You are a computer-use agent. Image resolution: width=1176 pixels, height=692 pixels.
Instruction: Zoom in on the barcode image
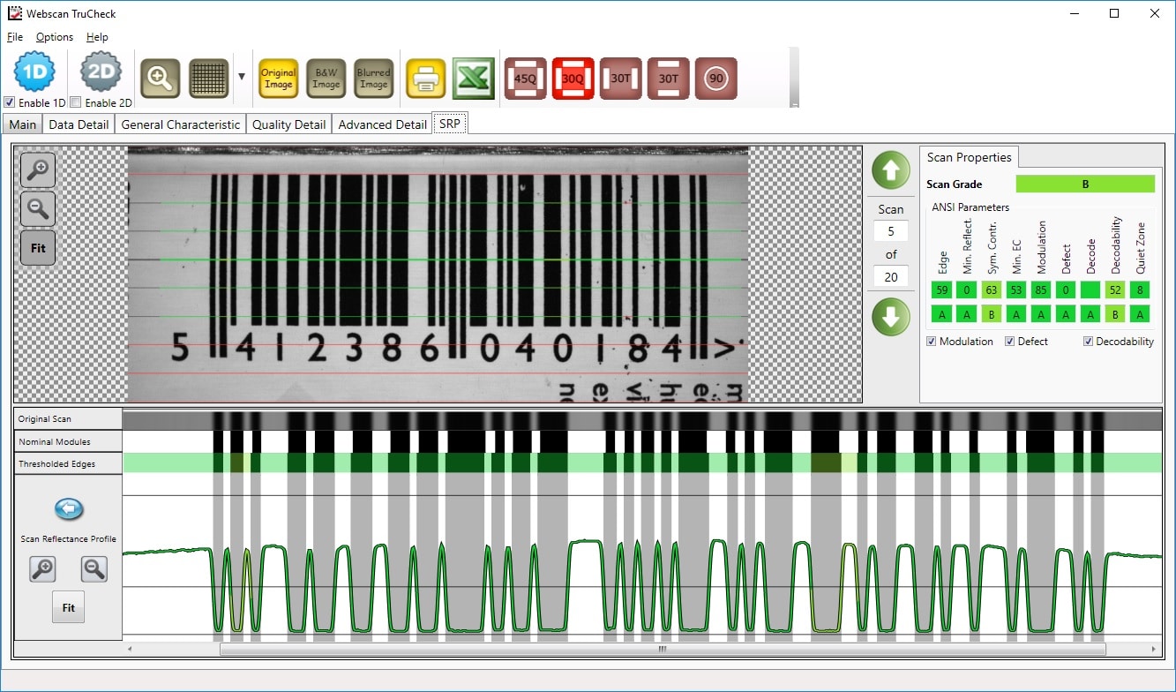pos(38,169)
